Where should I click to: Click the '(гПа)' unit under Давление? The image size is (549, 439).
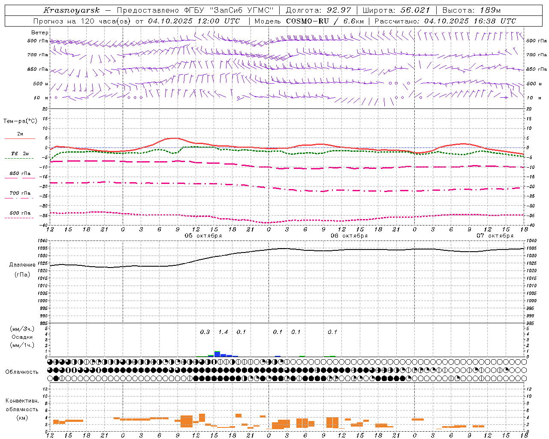pyautogui.click(x=22, y=275)
